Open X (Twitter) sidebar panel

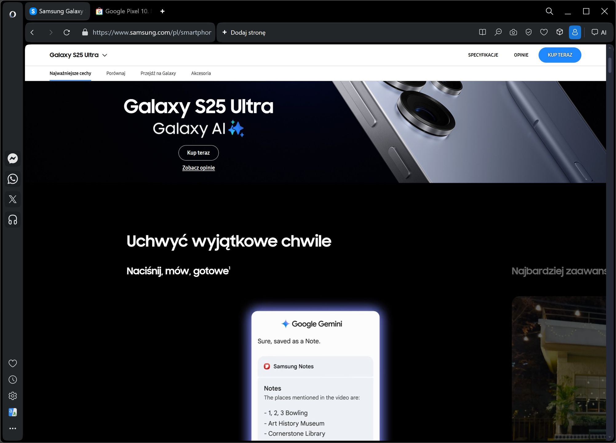click(x=13, y=199)
